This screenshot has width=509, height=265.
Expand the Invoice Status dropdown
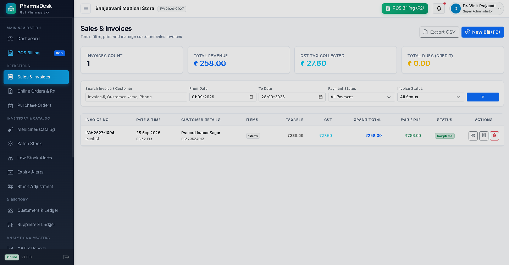pos(431,97)
